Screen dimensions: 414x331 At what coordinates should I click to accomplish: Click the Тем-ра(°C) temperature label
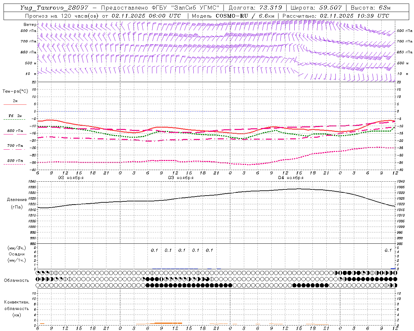(x=15, y=91)
